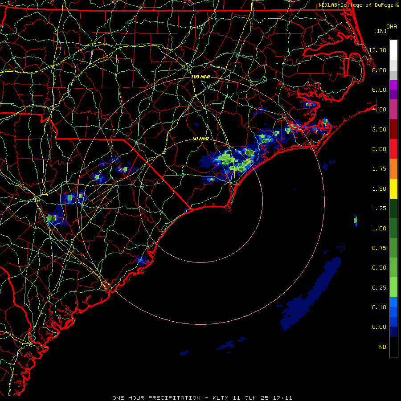Click the 0.25 legend value

(379, 288)
